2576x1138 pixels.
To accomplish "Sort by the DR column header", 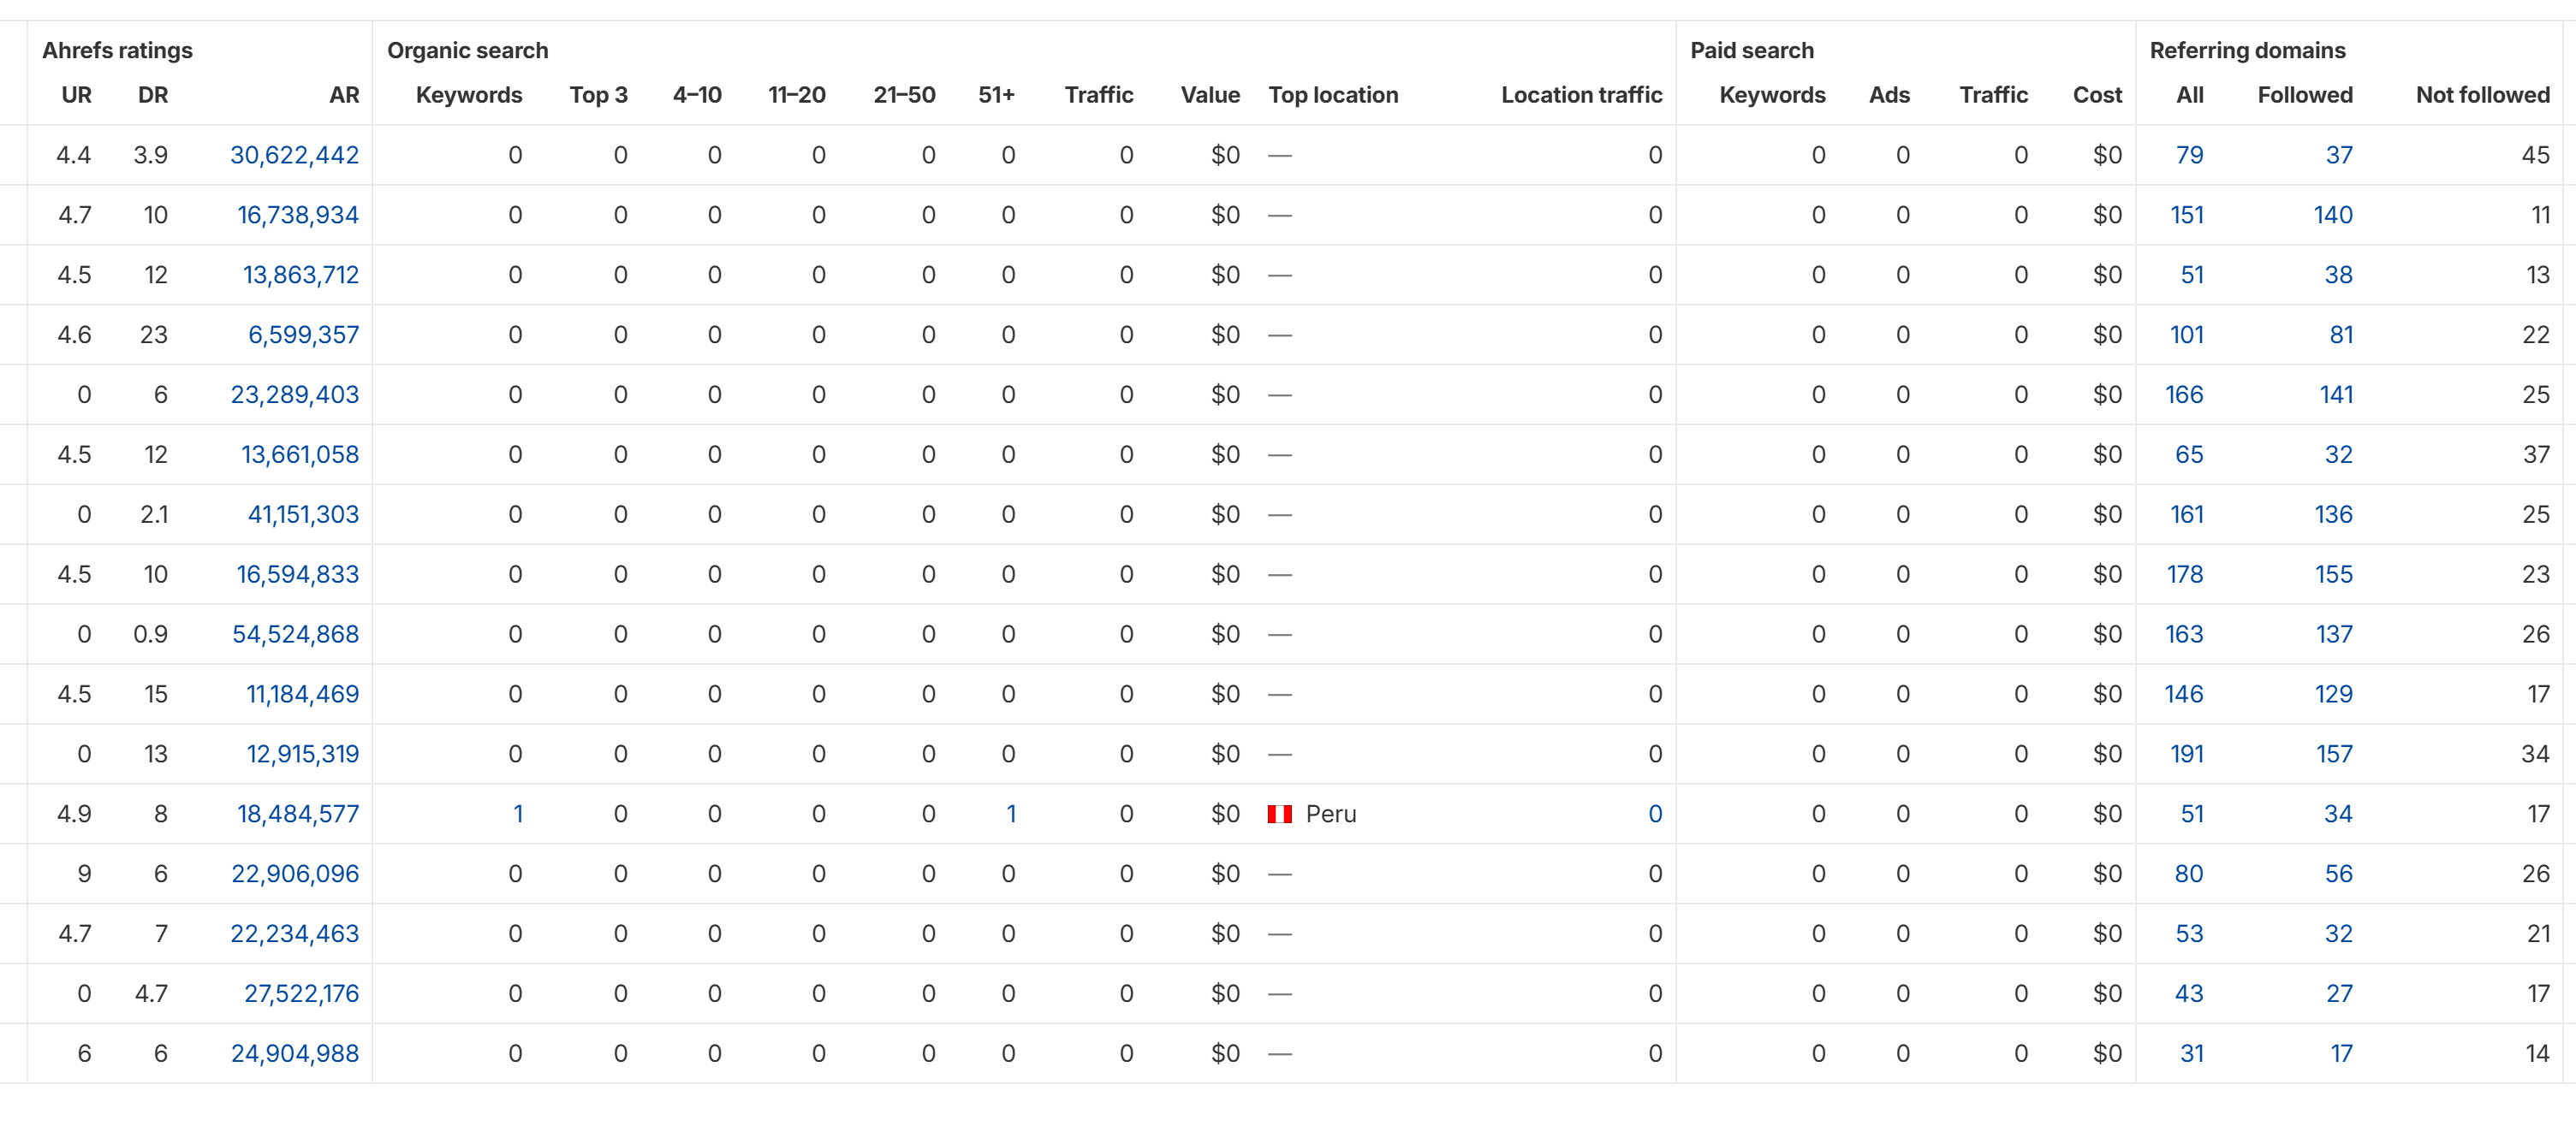I will tap(153, 95).
